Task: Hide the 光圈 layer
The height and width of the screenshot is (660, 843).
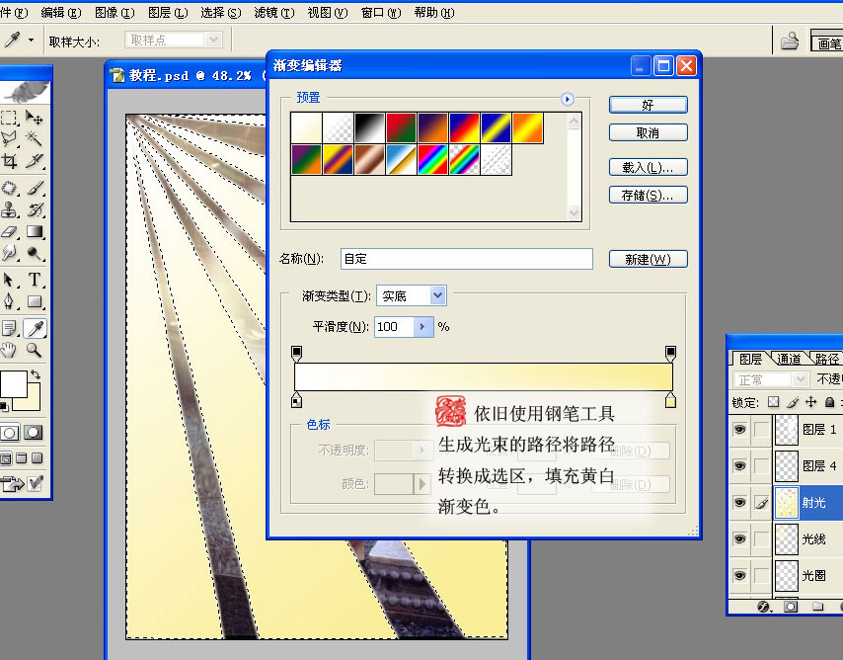Action: coord(739,575)
